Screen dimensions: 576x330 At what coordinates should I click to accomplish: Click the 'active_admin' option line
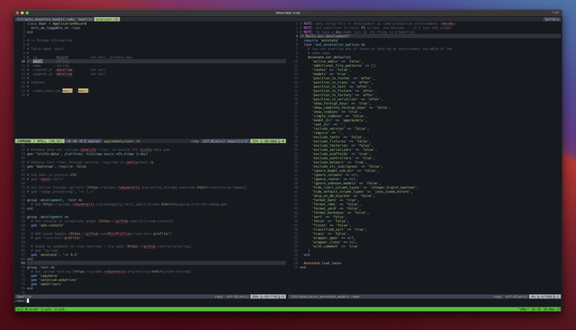(337, 61)
